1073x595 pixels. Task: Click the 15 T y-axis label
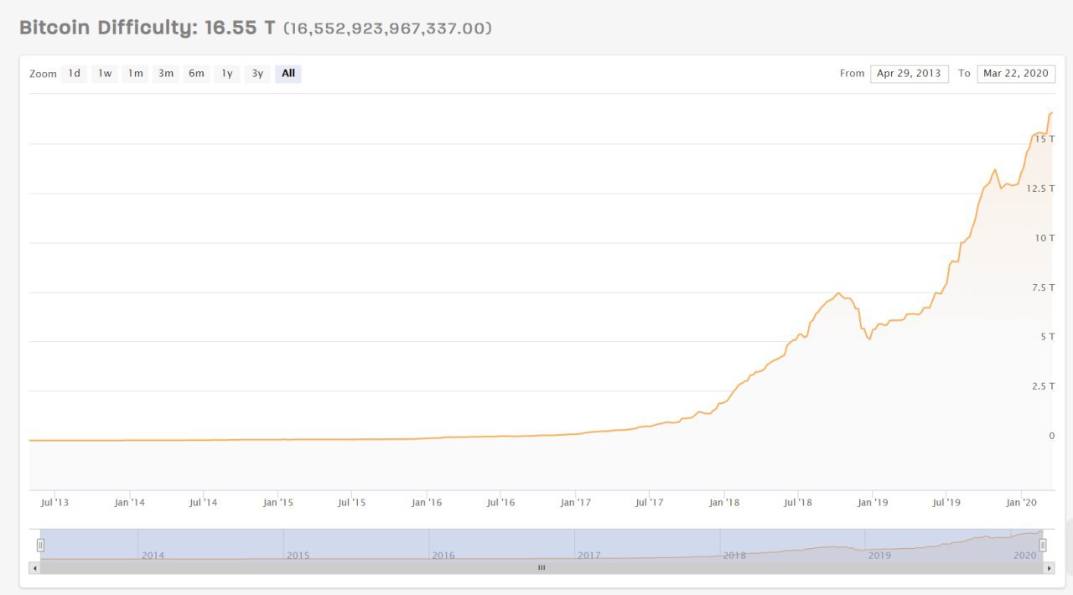point(1044,139)
